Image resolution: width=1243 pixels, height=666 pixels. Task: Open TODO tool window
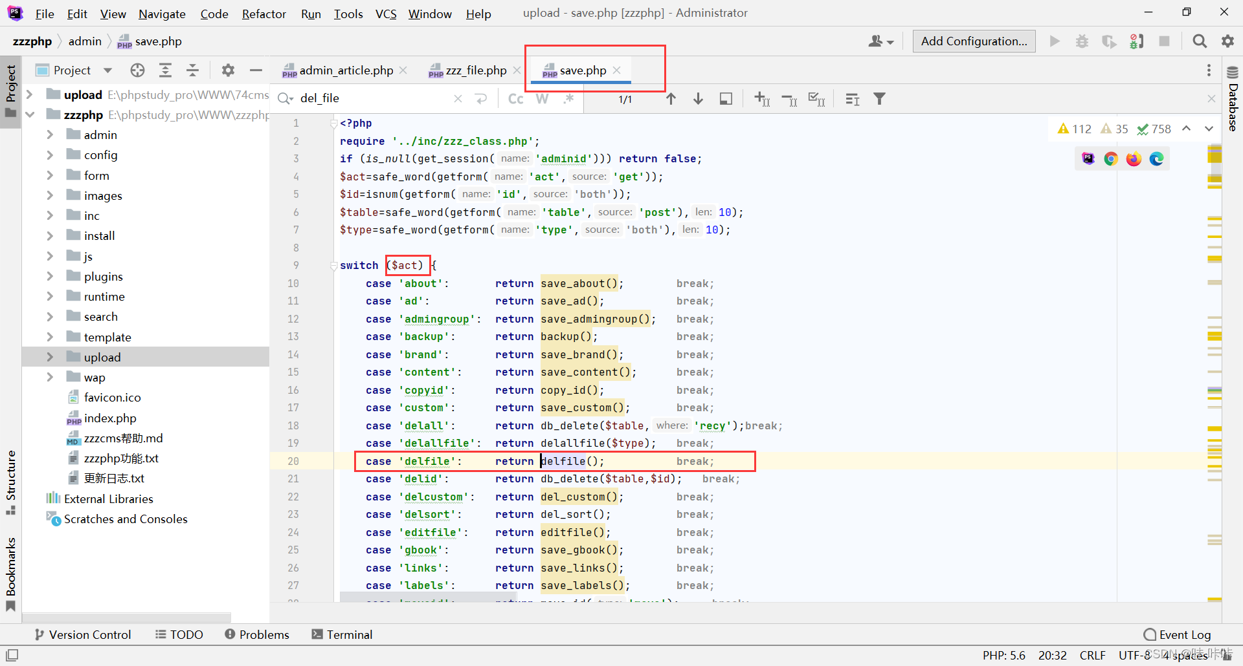tap(179, 634)
